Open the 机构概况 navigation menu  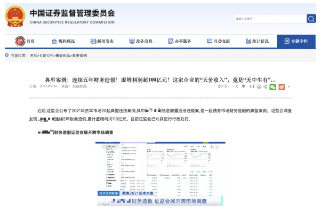click(x=63, y=41)
